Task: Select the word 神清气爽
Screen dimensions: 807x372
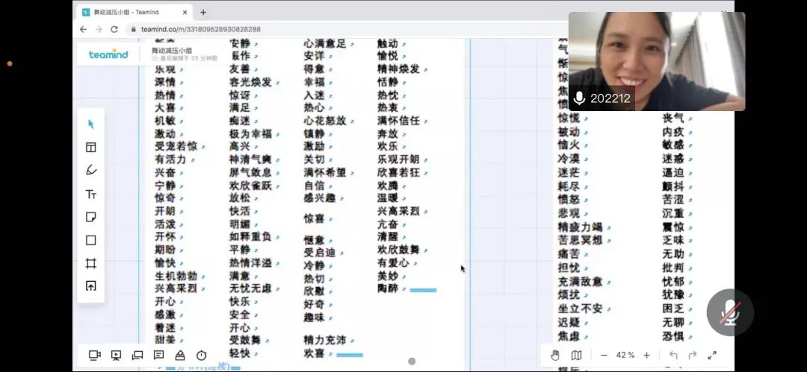Action: click(x=250, y=160)
